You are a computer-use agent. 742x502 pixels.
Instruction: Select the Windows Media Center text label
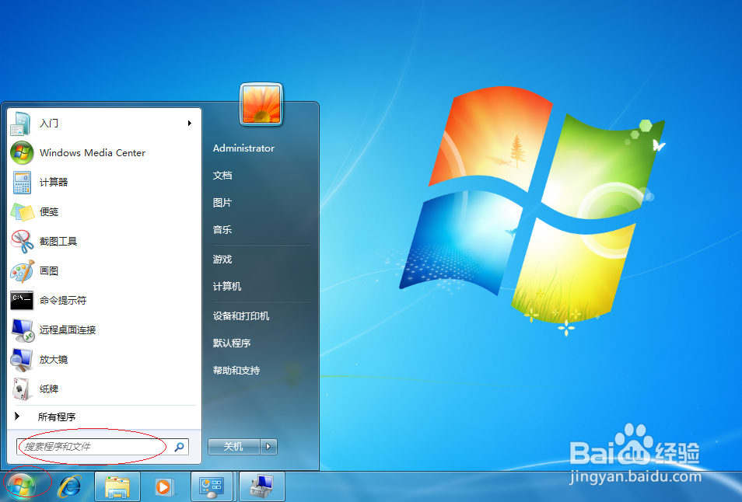93,152
